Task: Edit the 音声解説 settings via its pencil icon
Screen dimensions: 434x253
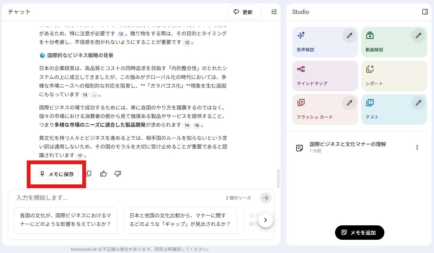Action: click(x=349, y=35)
